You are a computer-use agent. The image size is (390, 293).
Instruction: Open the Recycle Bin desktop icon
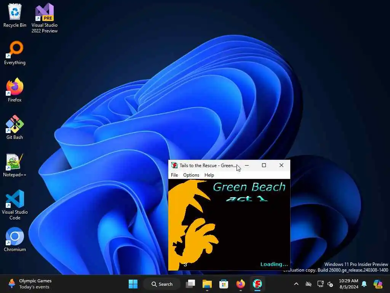(x=15, y=15)
